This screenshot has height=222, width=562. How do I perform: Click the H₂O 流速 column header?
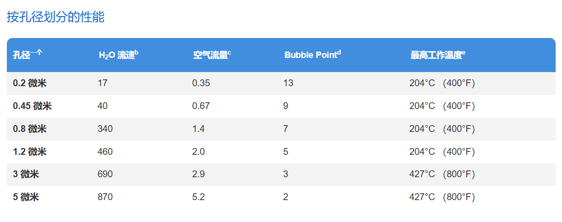point(119,55)
